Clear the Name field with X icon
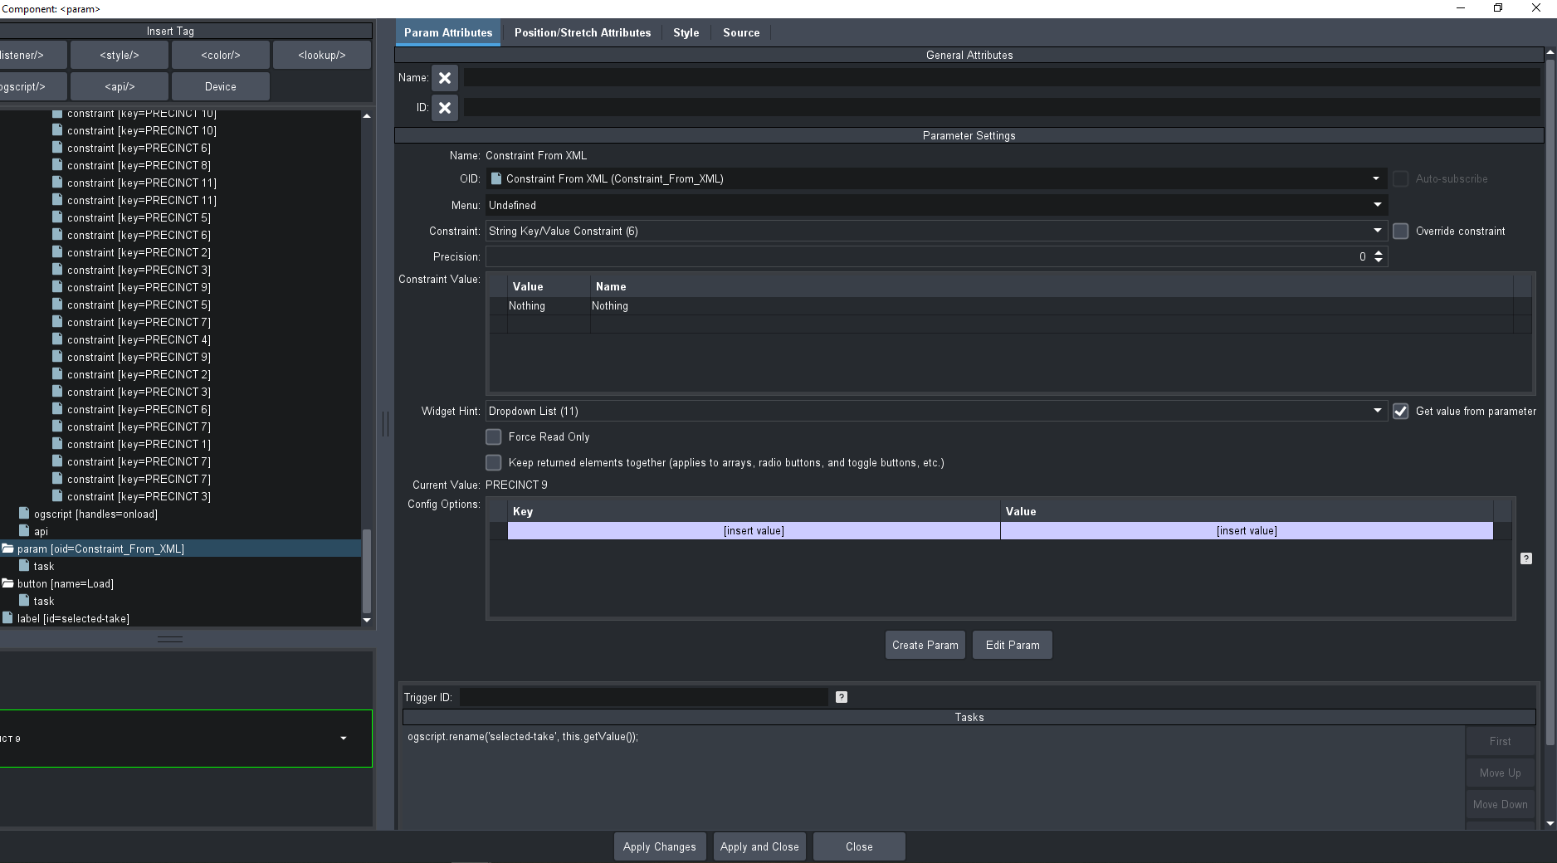 pyautogui.click(x=445, y=78)
